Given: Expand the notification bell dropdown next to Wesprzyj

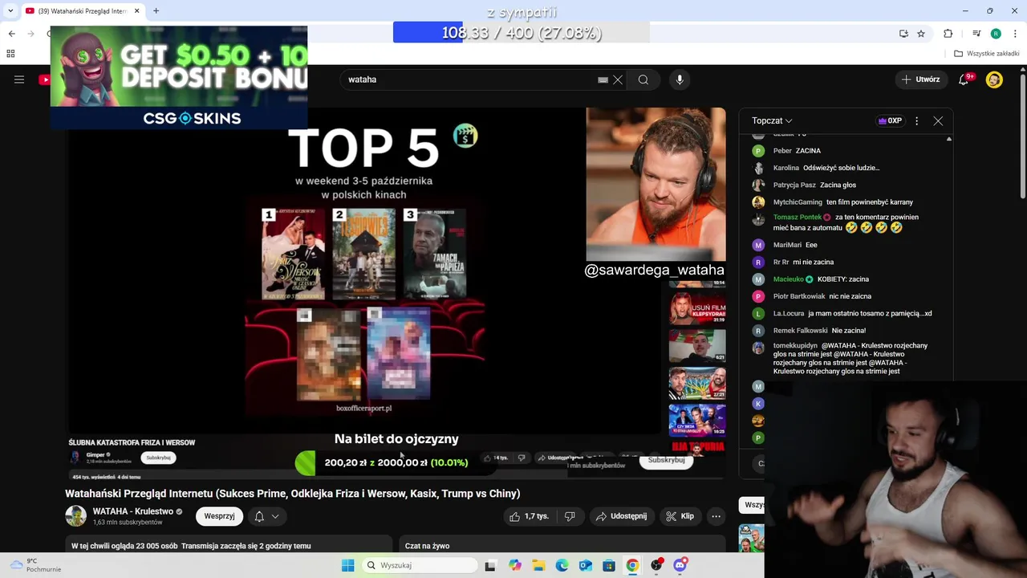Looking at the screenshot, I should pos(266,516).
